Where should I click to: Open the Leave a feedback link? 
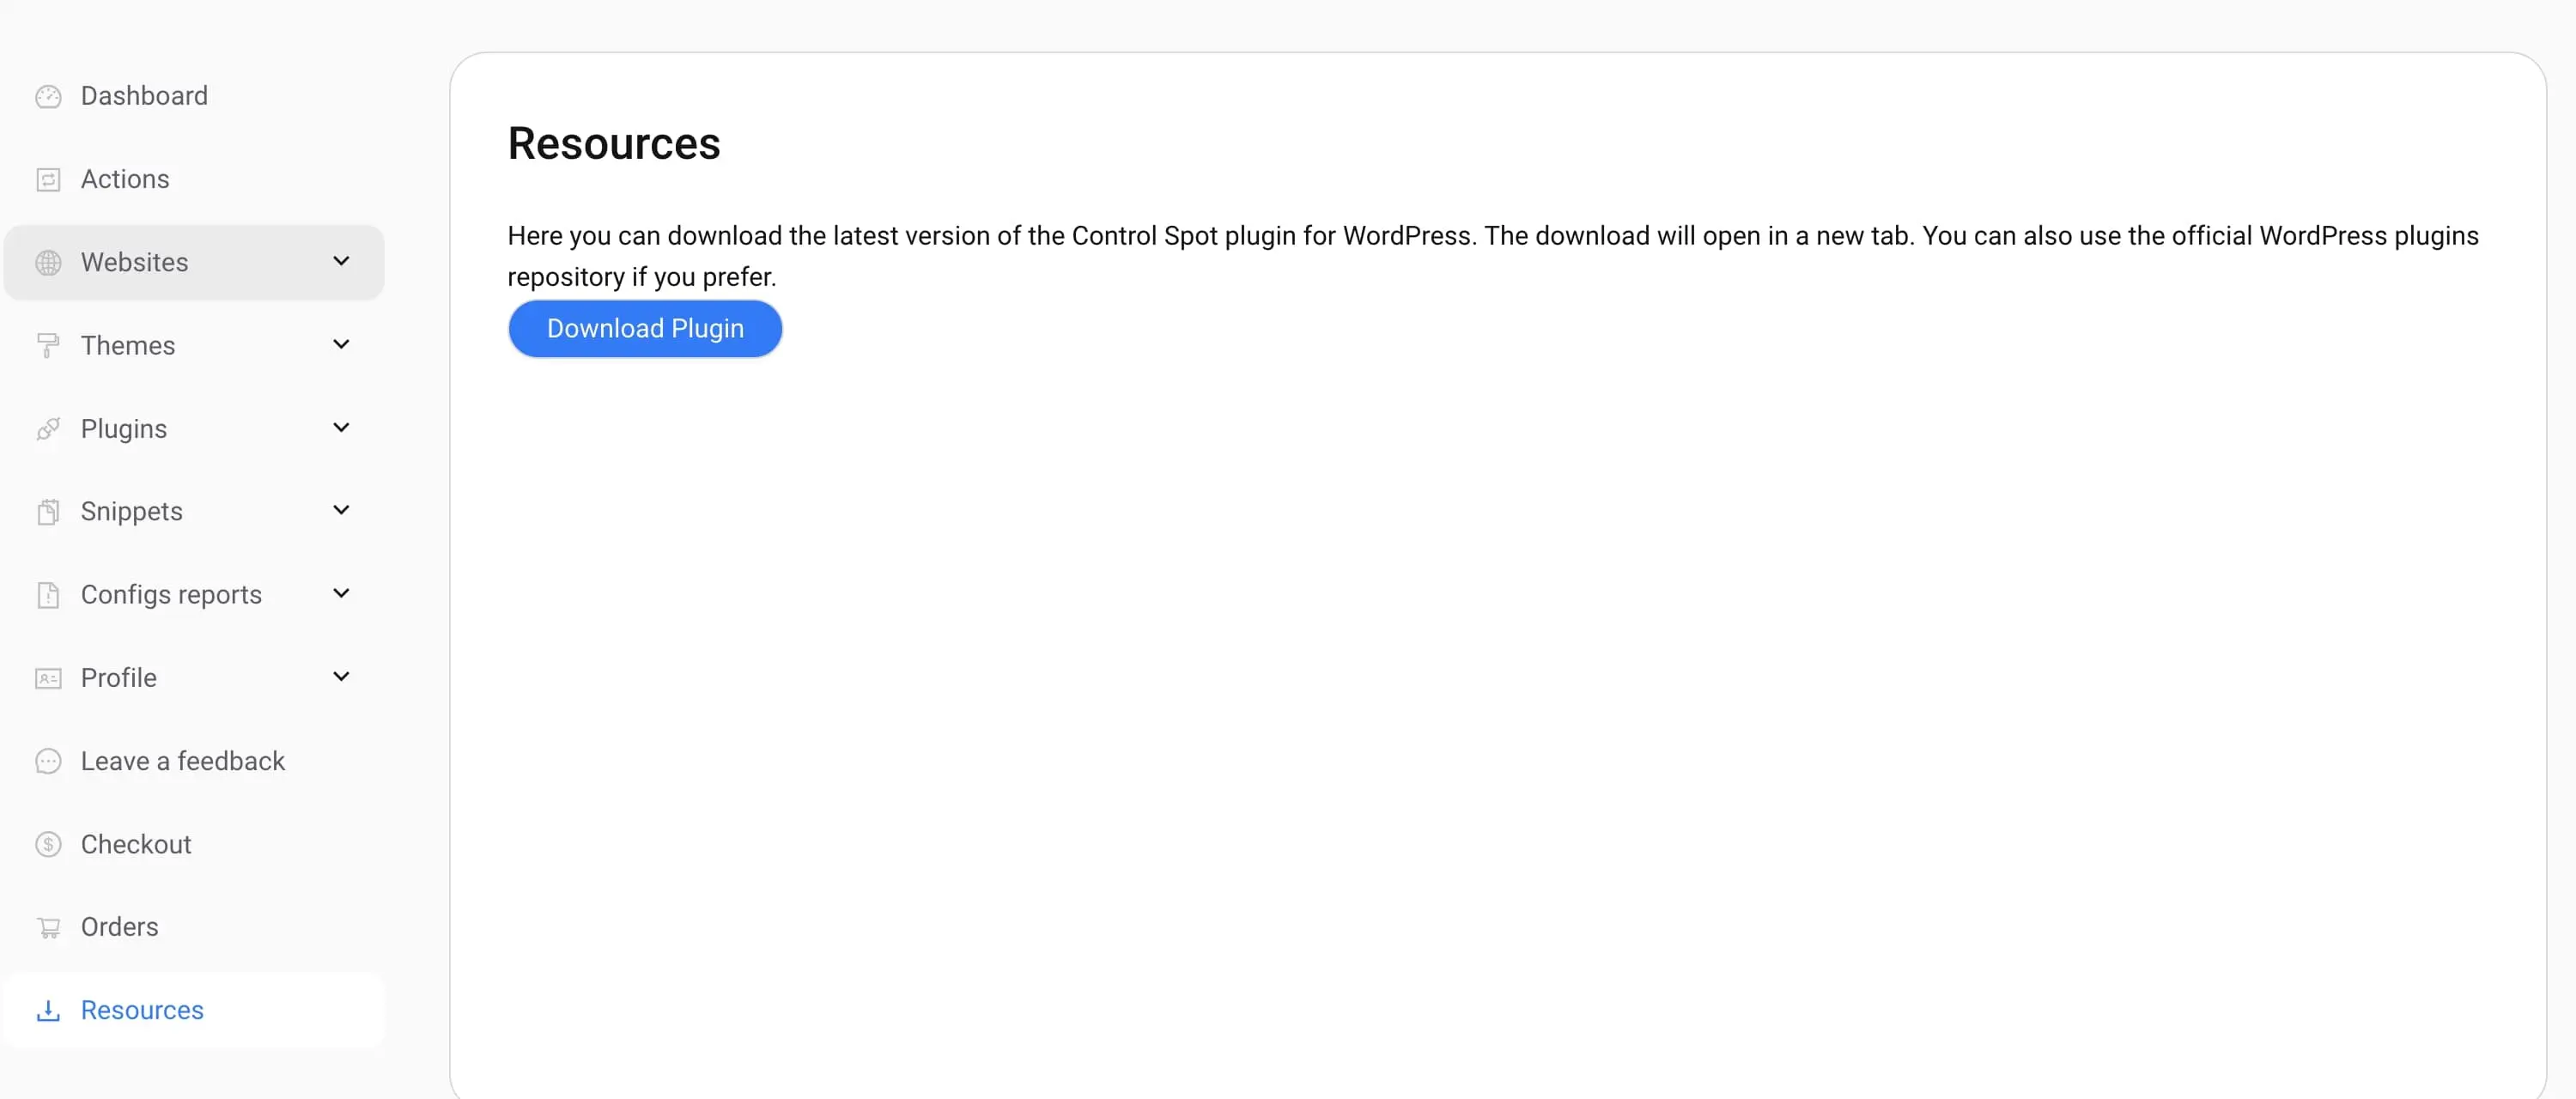click(x=183, y=760)
